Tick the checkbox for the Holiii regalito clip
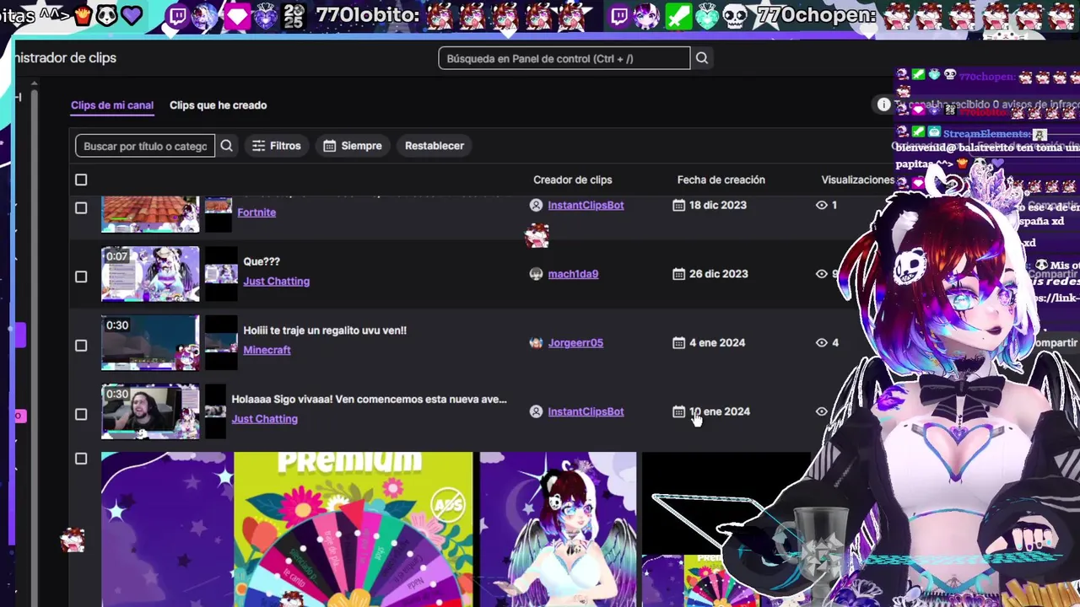Screen dimensions: 1080x607 click(81, 346)
